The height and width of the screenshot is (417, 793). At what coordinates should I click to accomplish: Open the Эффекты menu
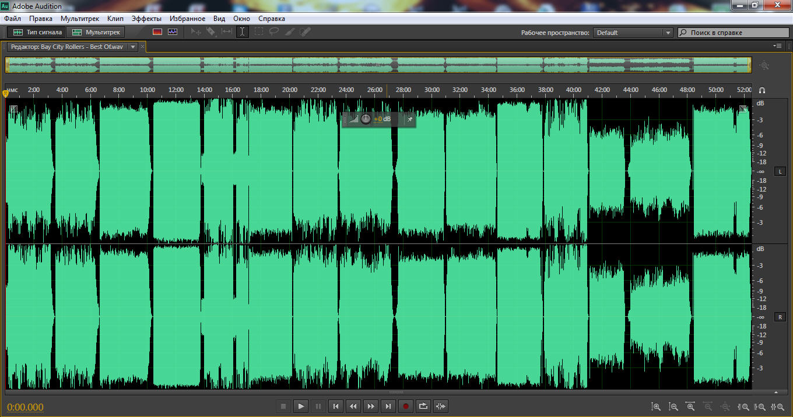click(146, 19)
